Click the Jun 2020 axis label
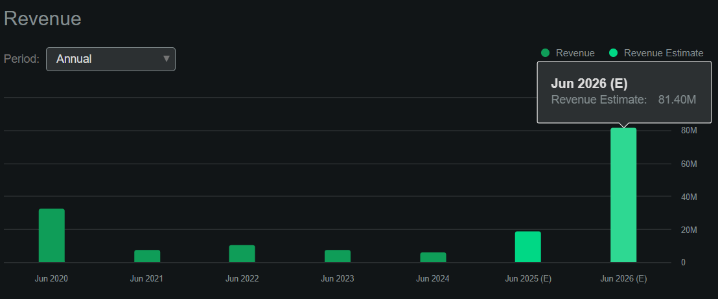The height and width of the screenshot is (299, 718). 51,279
